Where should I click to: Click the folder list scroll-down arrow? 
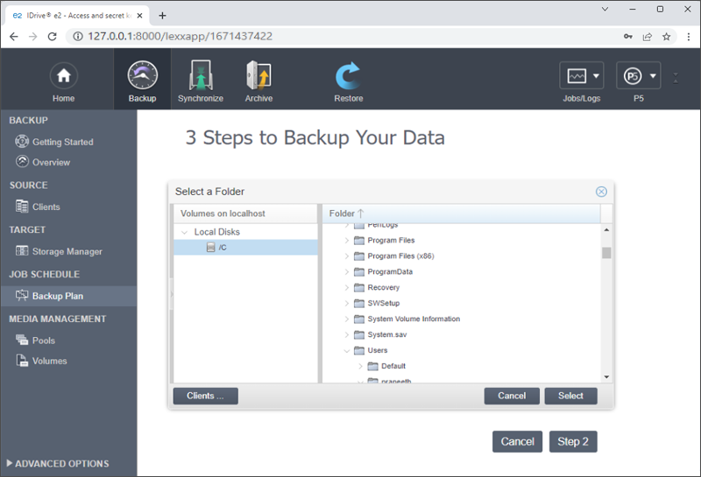coord(606,377)
